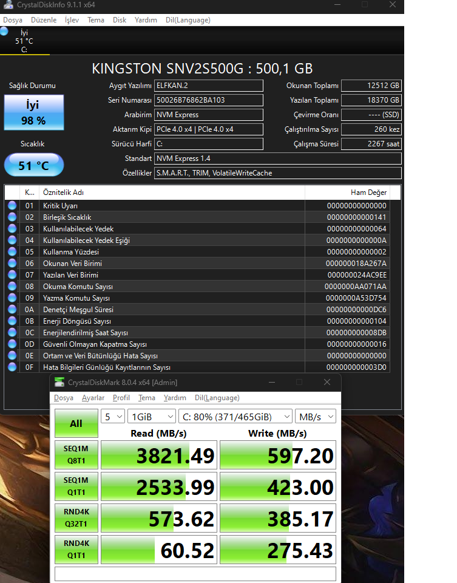Viewport: 457px width, 583px height.
Task: Click status orb for Okunan Veri Birimi row
Action: 12,263
